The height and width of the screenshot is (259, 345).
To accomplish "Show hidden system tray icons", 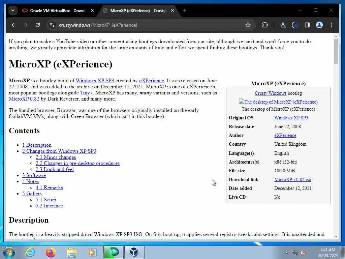I will [286, 253].
